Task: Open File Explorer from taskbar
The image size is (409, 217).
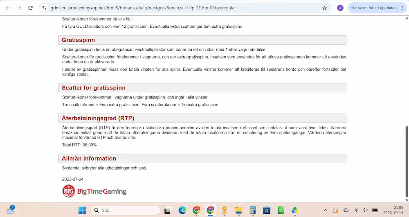Action: [238, 210]
